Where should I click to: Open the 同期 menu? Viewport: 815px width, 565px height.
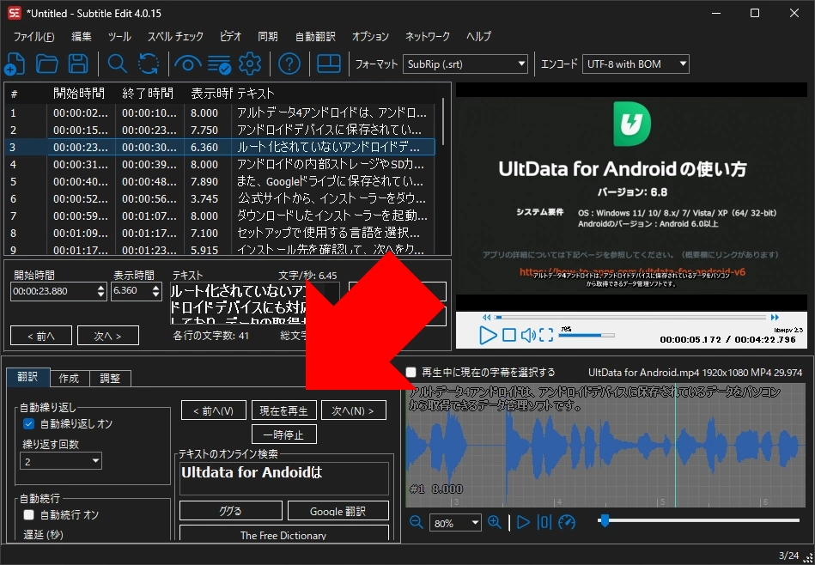(x=268, y=36)
